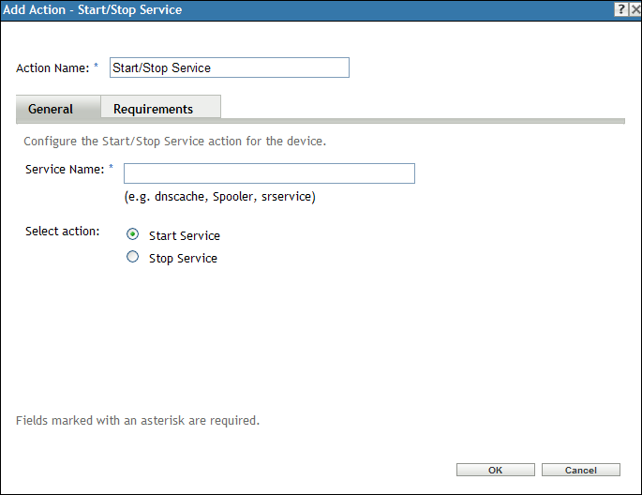This screenshot has height=495, width=642.
Task: Click the required fields asterisk note
Action: click(138, 420)
